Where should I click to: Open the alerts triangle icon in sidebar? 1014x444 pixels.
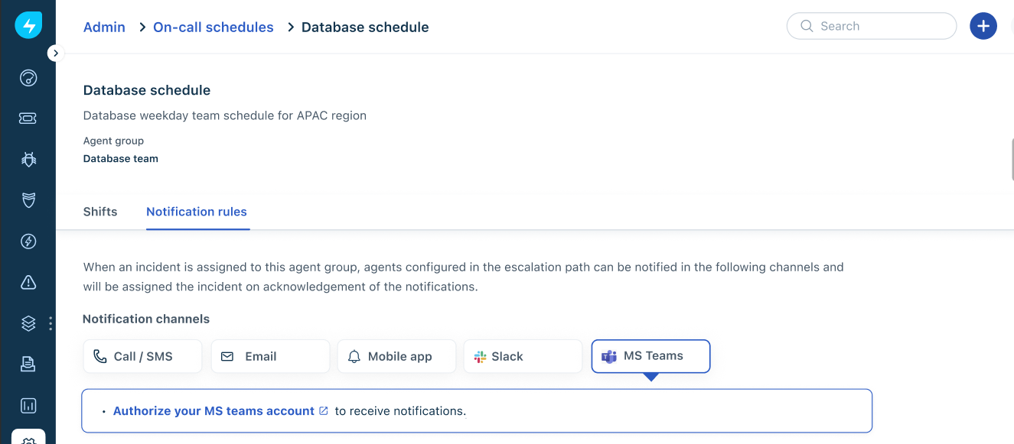click(28, 283)
